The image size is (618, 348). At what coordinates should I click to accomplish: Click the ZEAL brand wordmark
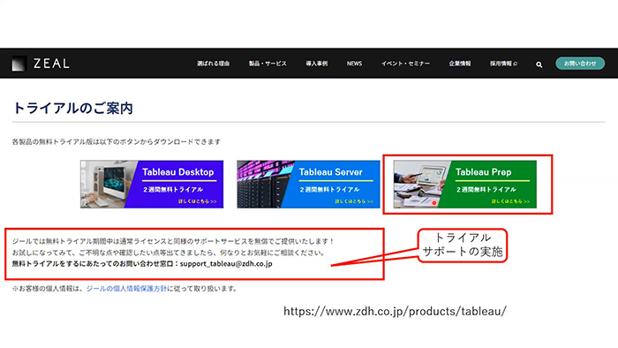51,64
